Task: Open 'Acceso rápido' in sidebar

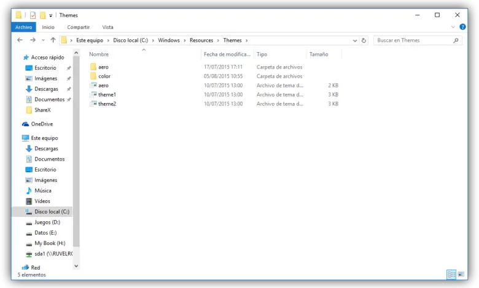Action: [47, 58]
